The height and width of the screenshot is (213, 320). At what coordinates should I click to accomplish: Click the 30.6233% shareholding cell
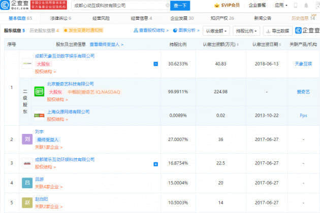coord(178,64)
